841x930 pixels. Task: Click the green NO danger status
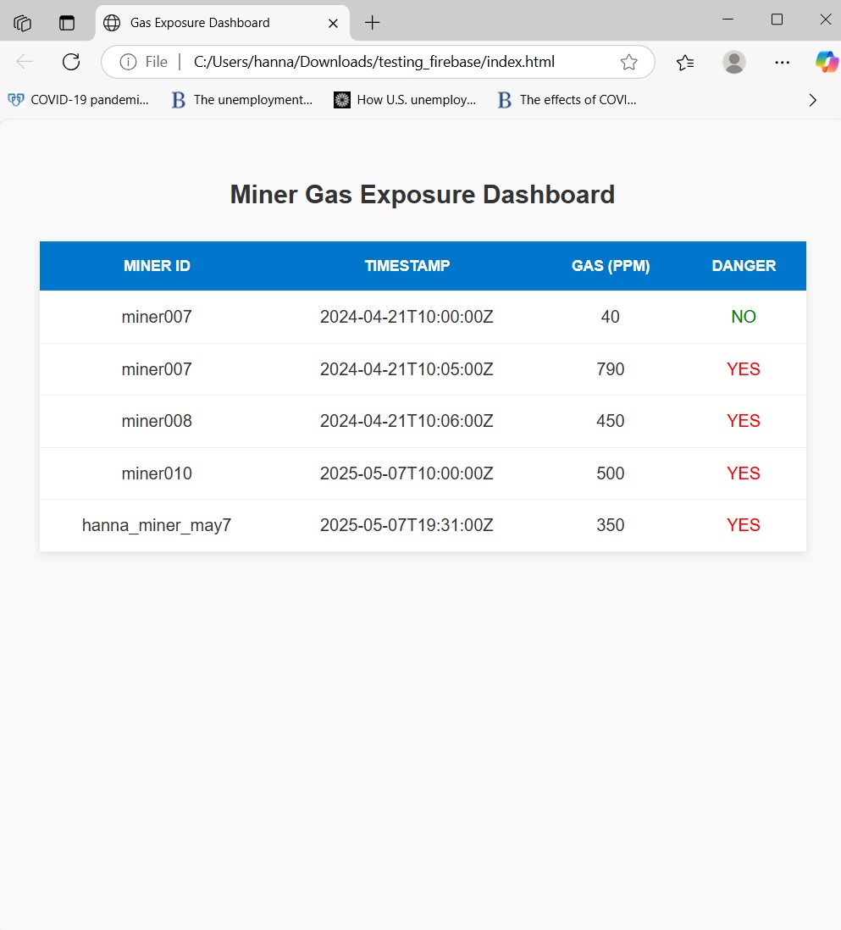(x=744, y=317)
